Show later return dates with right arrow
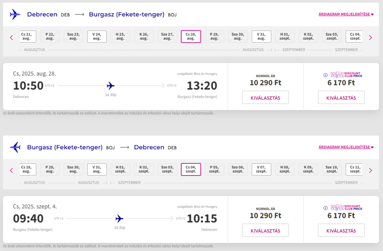 coord(370,170)
